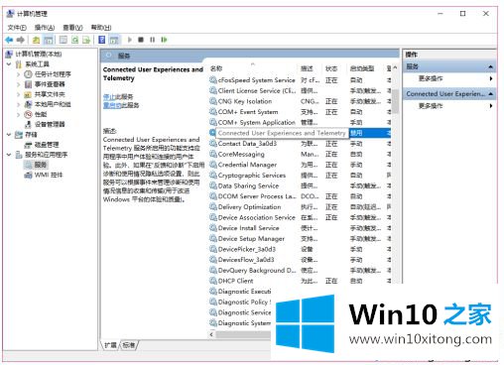The height and width of the screenshot is (365, 504).
Task: Collapse the 系统工具 tree node
Action: tap(9, 64)
